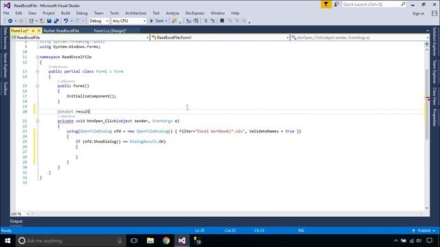This screenshot has height=247, width=440.
Task: Click the Sign in link
Action: tap(418, 14)
